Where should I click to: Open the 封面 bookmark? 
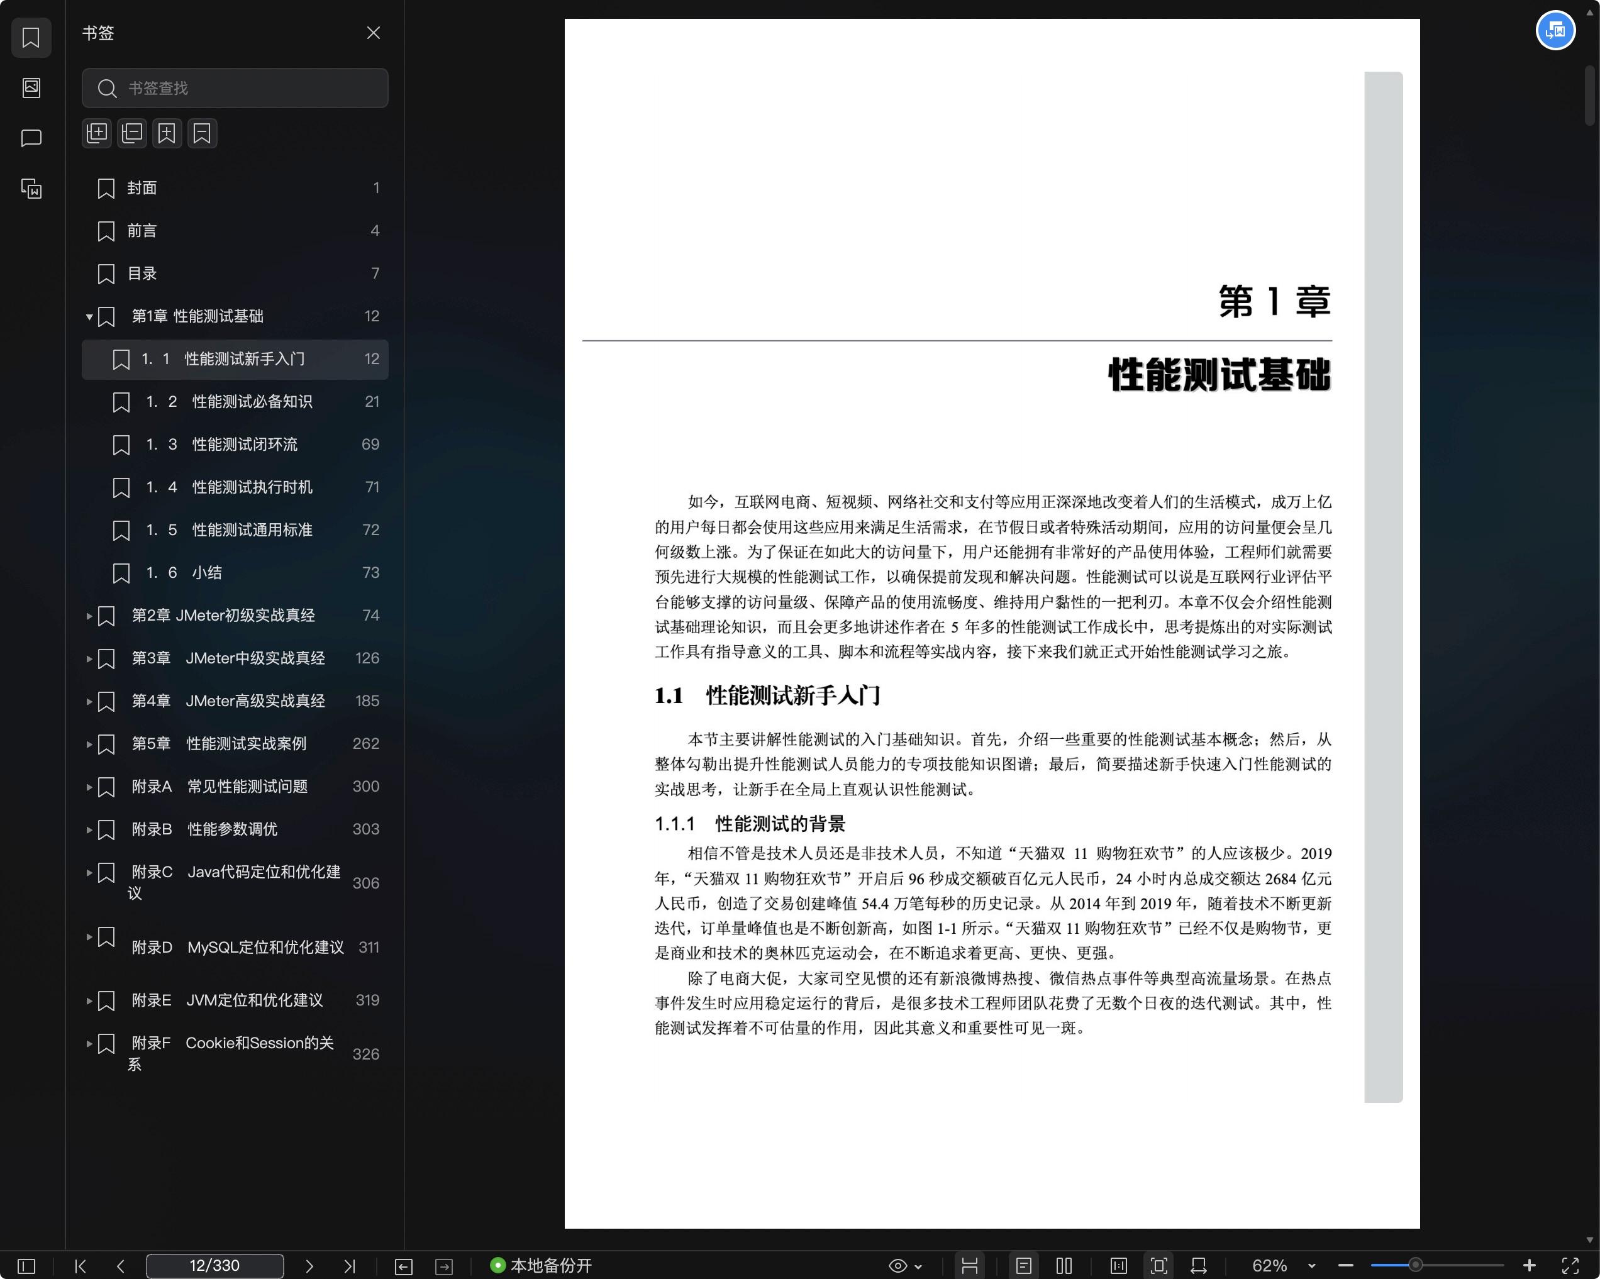pos(235,187)
